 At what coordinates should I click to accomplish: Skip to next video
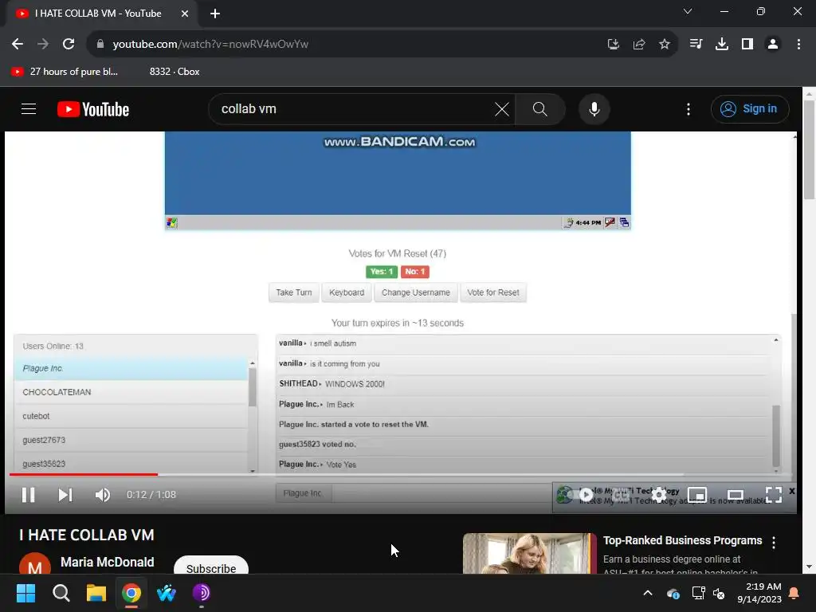pos(65,495)
